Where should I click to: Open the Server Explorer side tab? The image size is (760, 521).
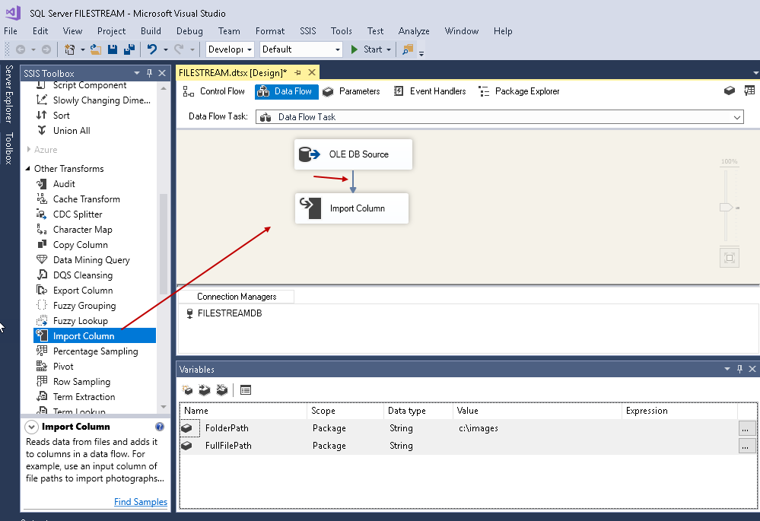[x=8, y=94]
